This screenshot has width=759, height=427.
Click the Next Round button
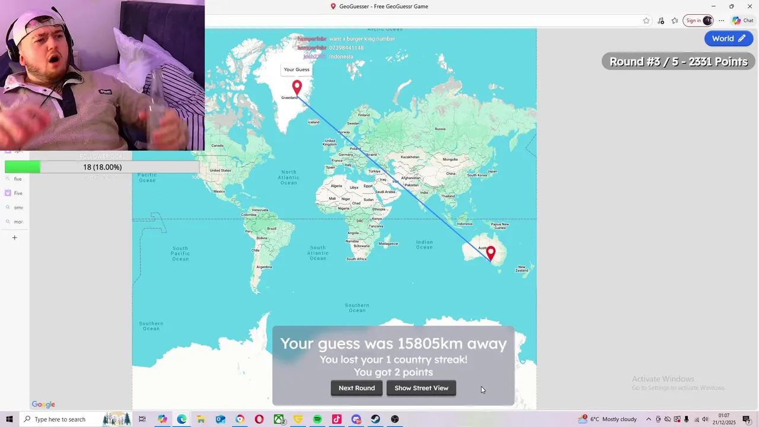(x=356, y=388)
